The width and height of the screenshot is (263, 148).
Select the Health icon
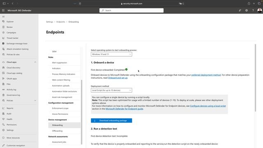coord(3,119)
